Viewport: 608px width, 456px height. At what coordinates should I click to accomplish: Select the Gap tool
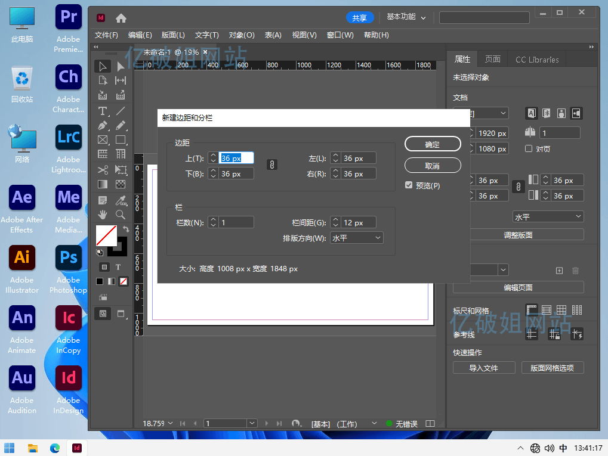[121, 80]
